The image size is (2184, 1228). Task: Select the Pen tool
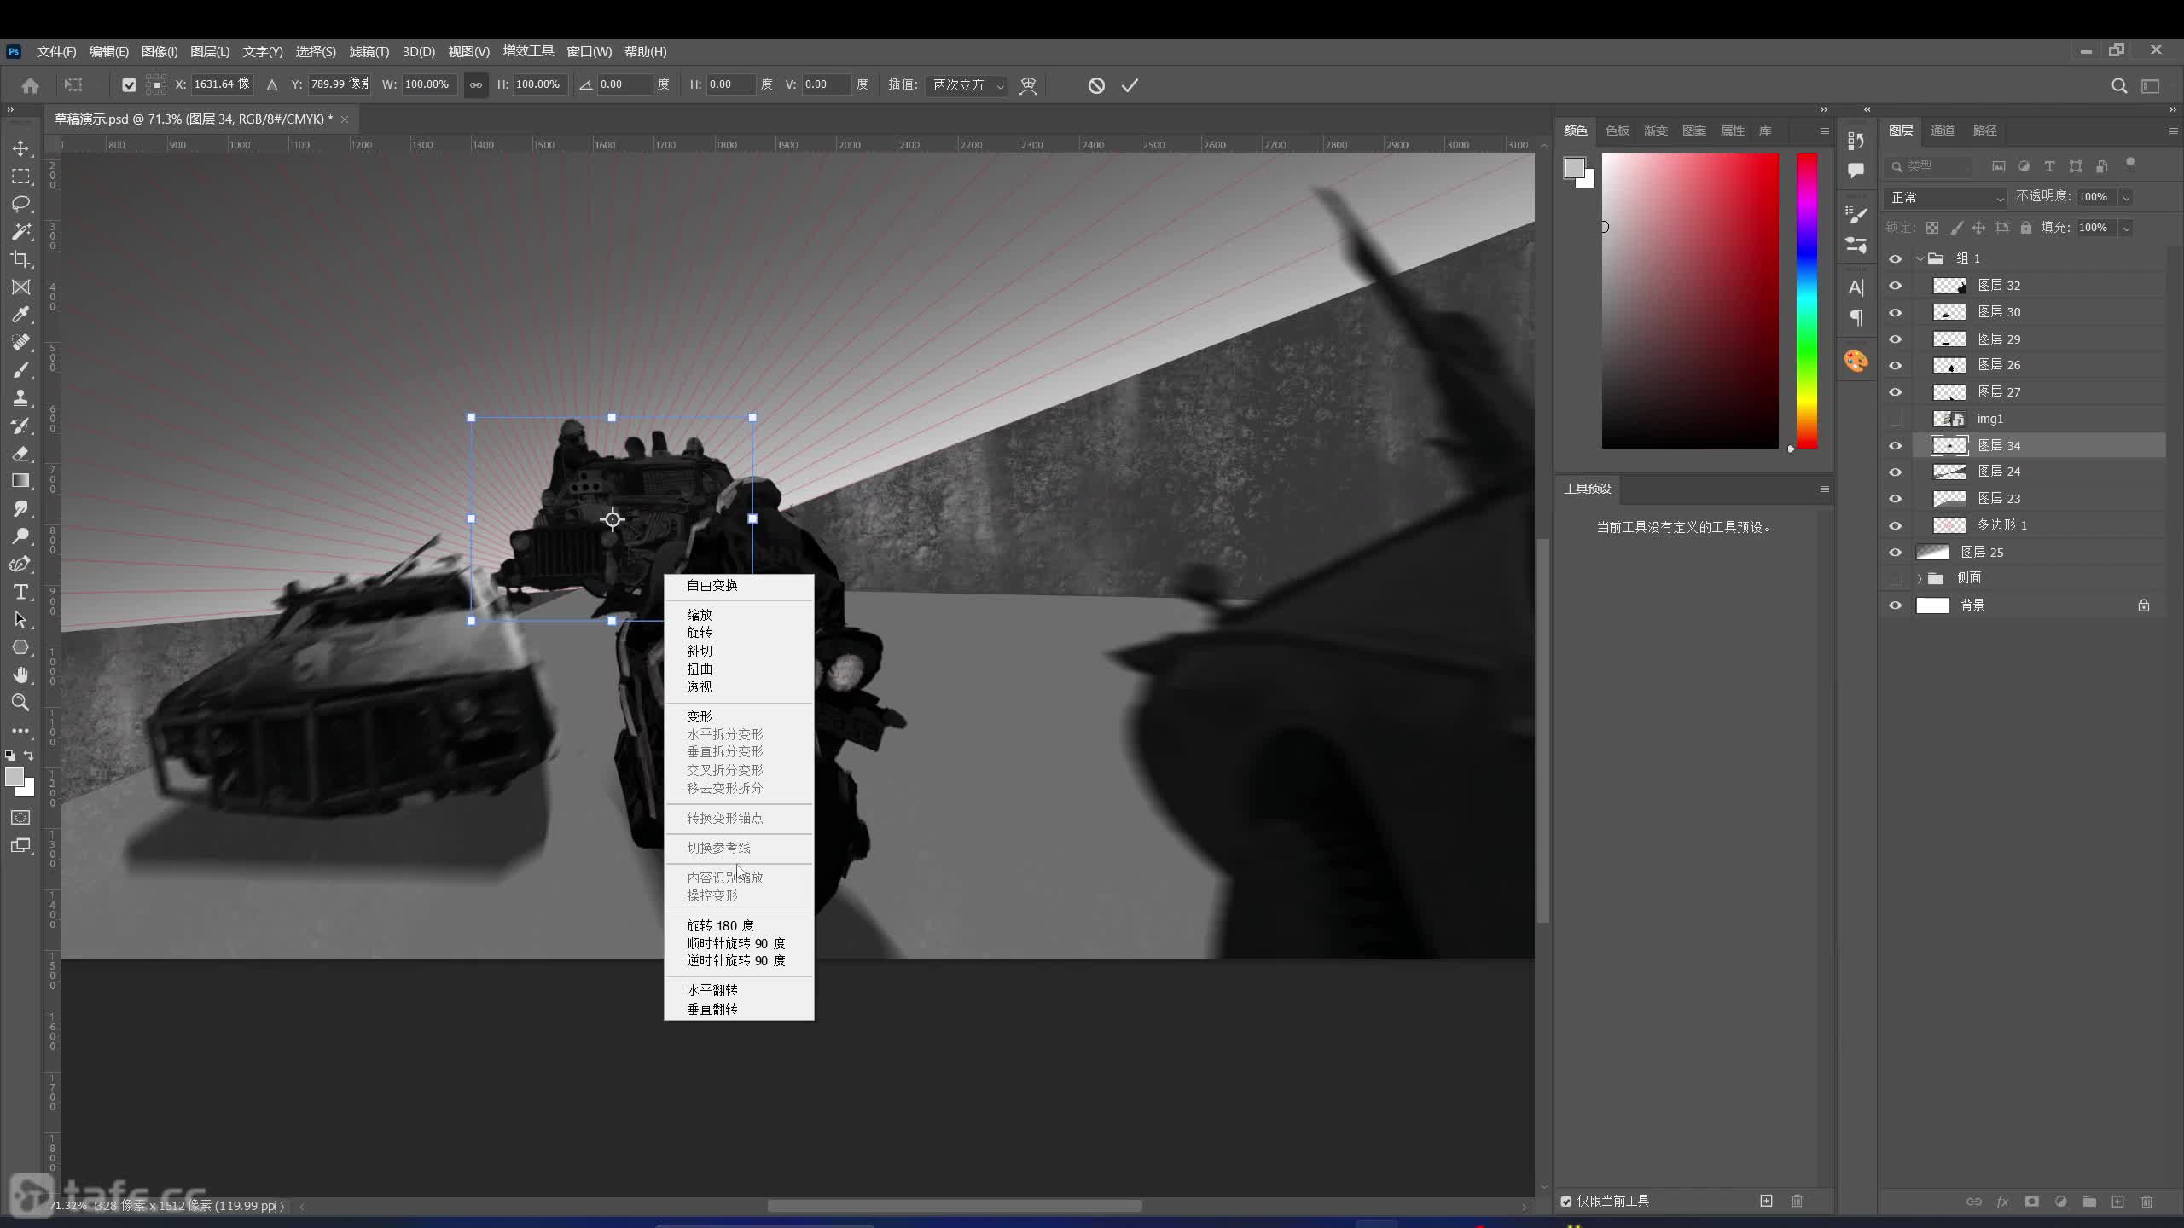(x=20, y=564)
